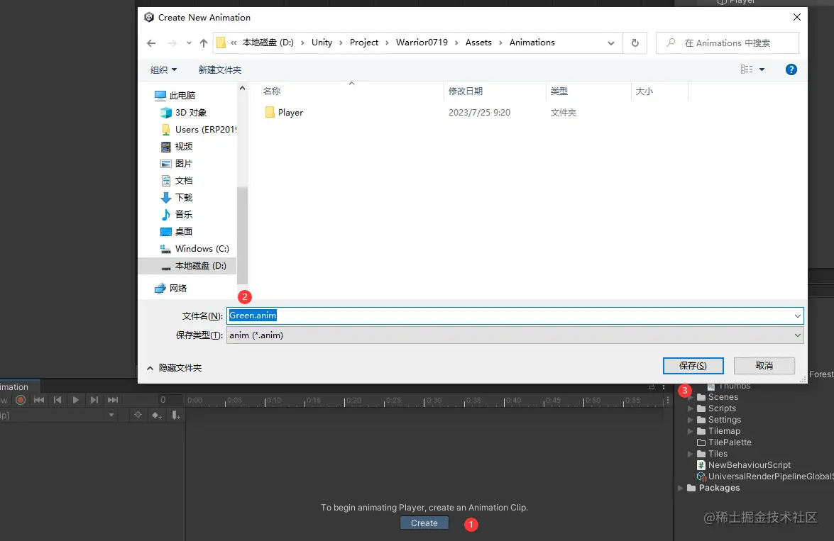Image resolution: width=834 pixels, height=541 pixels.
Task: Click Assets in the address path
Action: (478, 43)
